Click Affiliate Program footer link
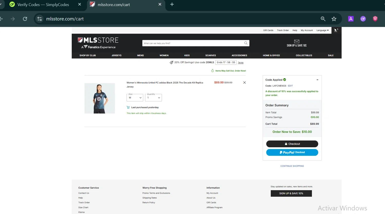Image resolution: width=385 pixels, height=214 pixels. click(214, 207)
